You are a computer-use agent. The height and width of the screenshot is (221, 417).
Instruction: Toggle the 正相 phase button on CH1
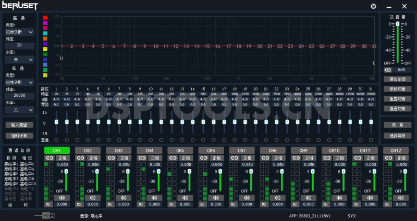click(x=63, y=158)
